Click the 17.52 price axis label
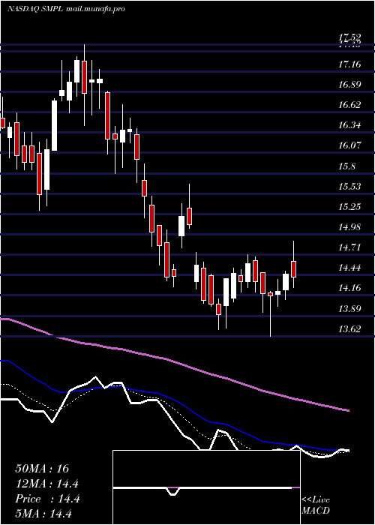This screenshot has width=375, height=525. point(349,37)
